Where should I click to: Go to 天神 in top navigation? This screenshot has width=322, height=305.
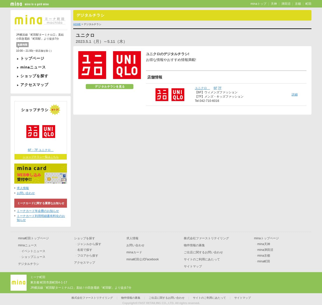click(274, 4)
